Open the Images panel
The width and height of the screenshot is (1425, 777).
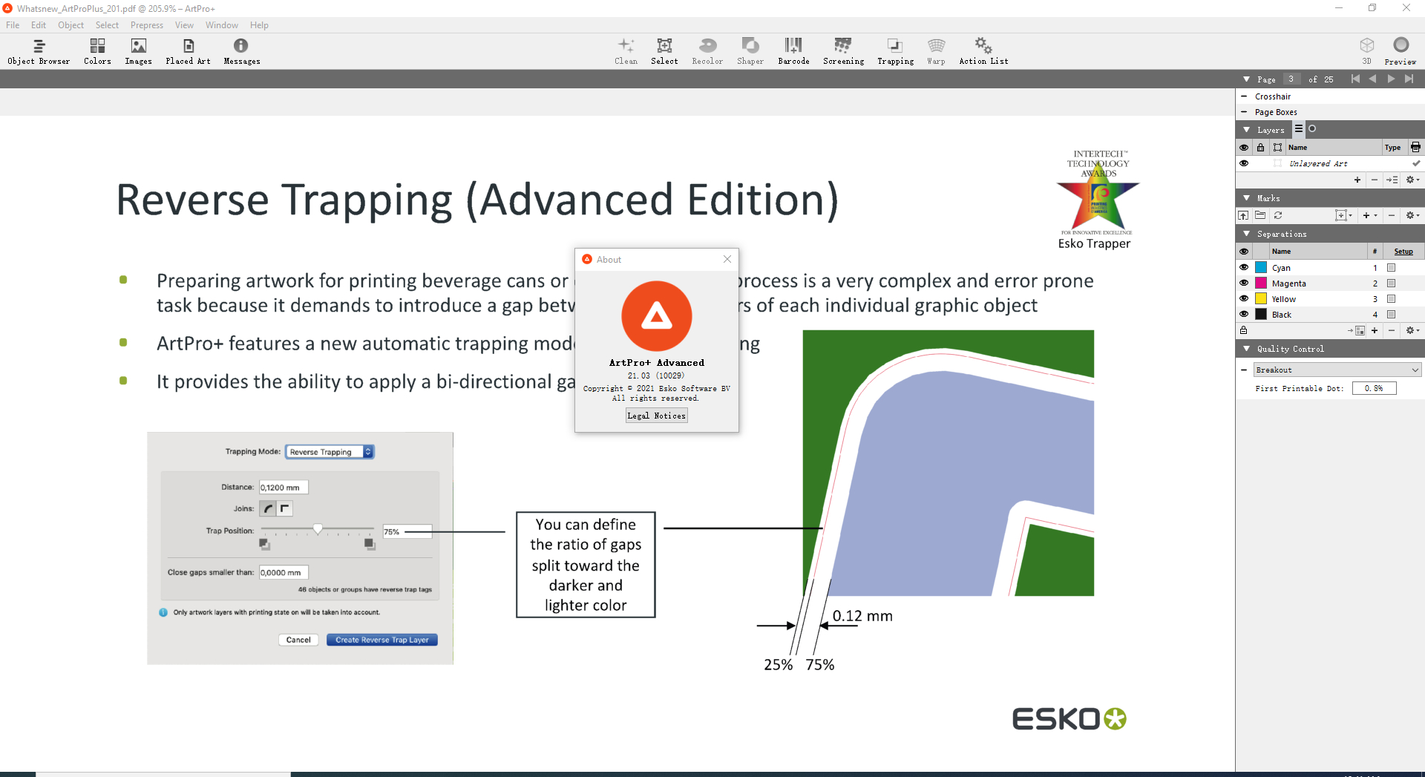(138, 52)
